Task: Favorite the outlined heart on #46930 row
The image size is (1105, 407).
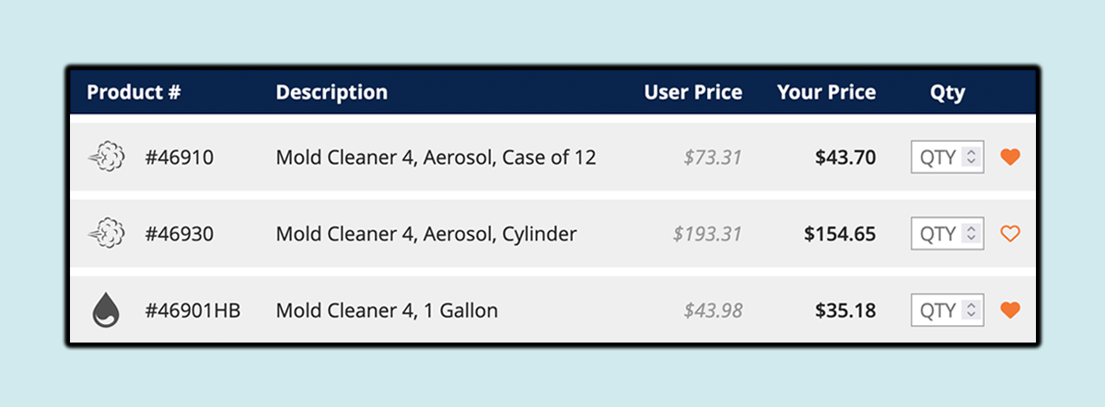Action: 1010,234
